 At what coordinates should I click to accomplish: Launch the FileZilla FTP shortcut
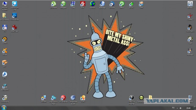click(83, 4)
